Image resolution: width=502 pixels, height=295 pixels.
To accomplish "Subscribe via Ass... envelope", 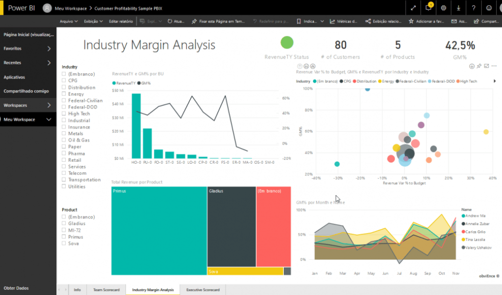I will (459, 21).
